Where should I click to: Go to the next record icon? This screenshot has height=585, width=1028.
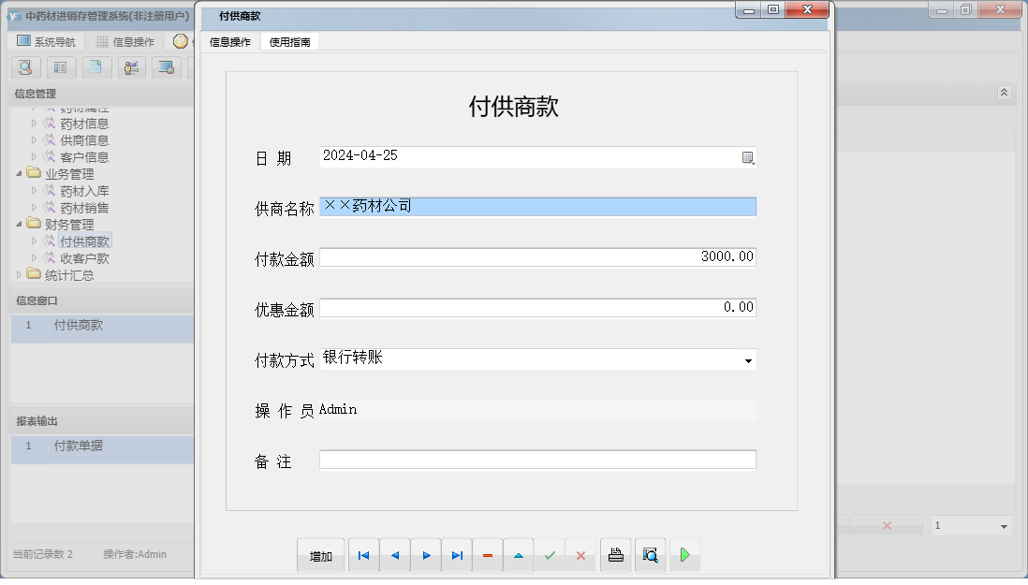coord(425,555)
